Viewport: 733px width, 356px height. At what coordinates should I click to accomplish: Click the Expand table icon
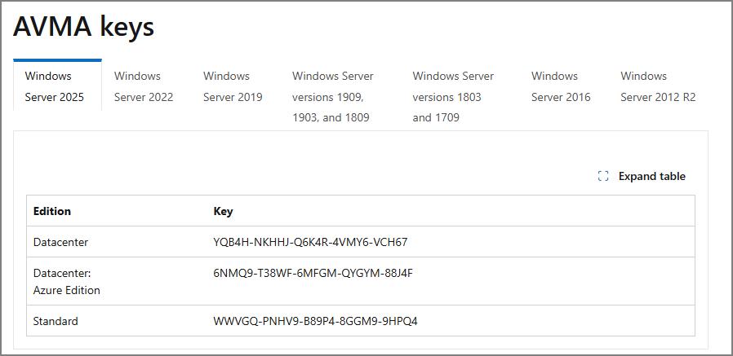click(603, 176)
